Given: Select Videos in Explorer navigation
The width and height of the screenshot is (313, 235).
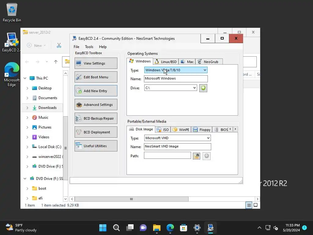Looking at the screenshot, I should [x=44, y=137].
